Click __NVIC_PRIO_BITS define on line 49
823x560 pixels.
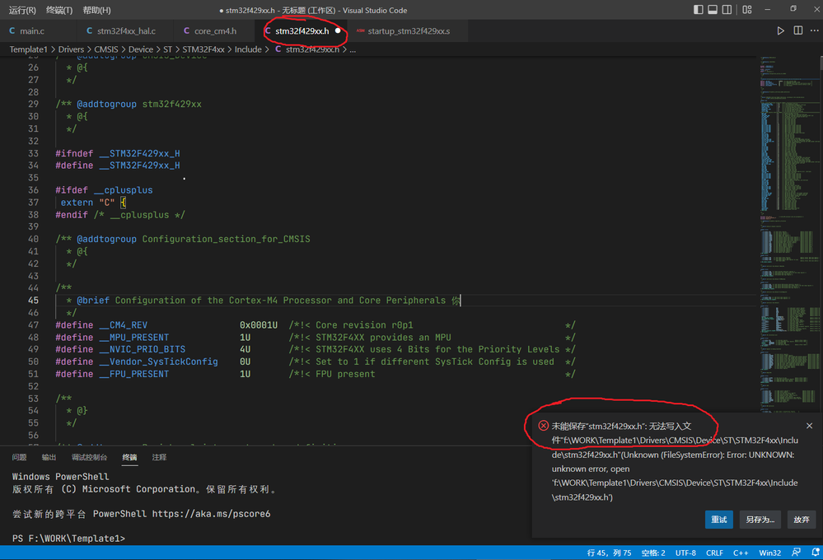click(x=142, y=349)
